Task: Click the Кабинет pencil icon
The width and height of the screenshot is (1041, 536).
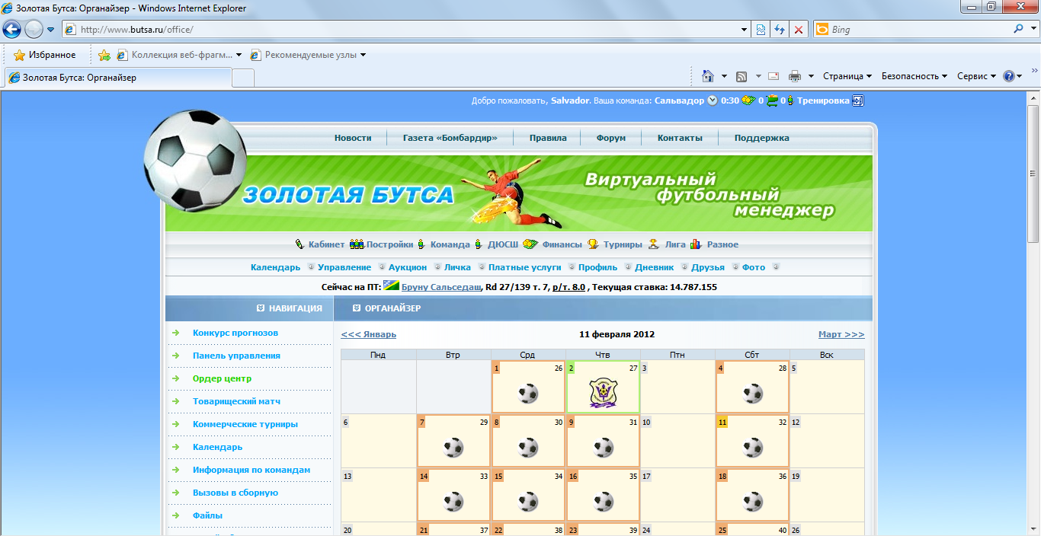Action: click(299, 244)
